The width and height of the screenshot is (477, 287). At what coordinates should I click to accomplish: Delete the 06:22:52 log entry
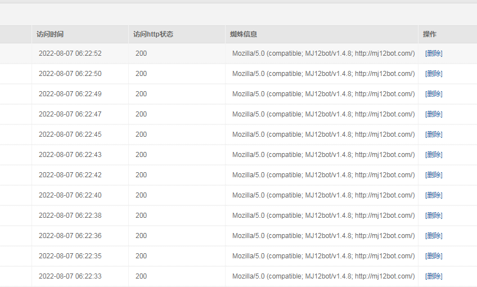pos(434,53)
